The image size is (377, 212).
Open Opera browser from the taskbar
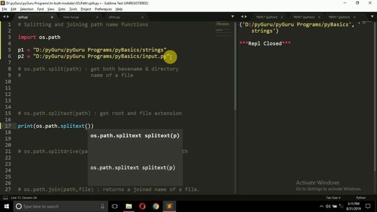143,206
